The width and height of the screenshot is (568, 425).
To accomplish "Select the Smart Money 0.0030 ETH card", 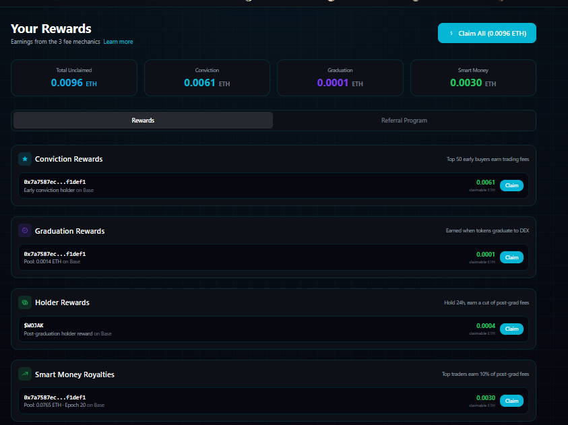I will (x=473, y=78).
